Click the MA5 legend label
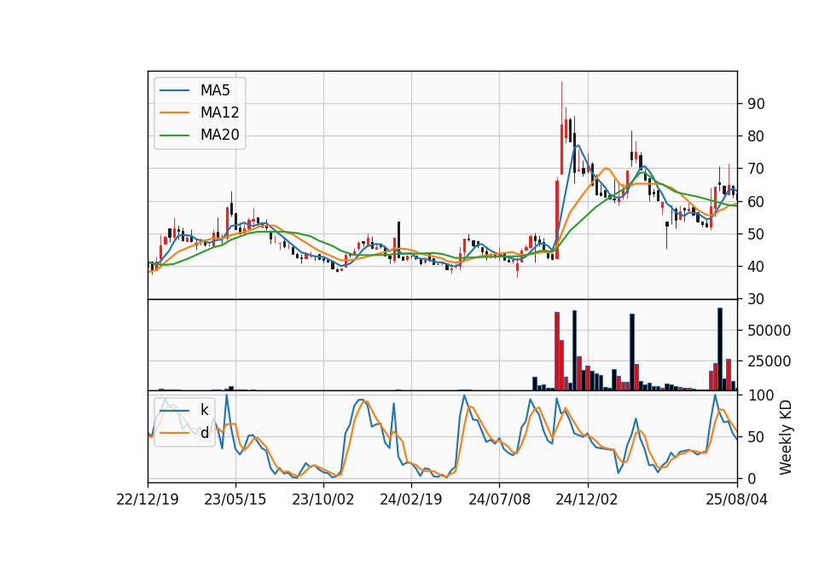Viewport: 819px width, 588px height. 215,90
